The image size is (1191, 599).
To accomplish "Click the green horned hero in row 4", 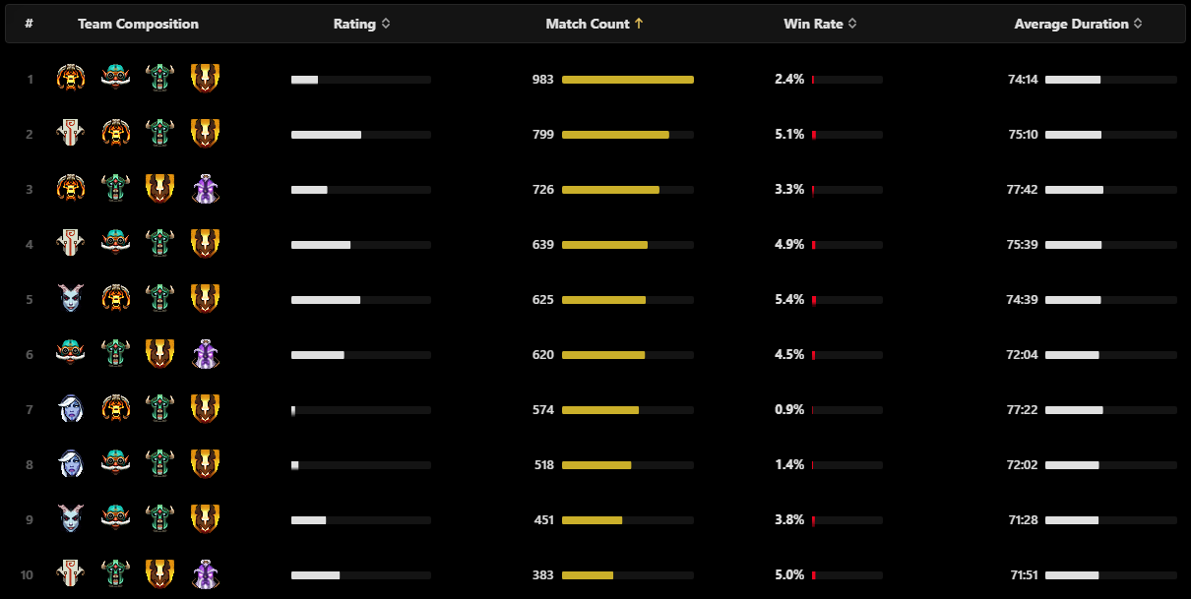I will pos(159,243).
